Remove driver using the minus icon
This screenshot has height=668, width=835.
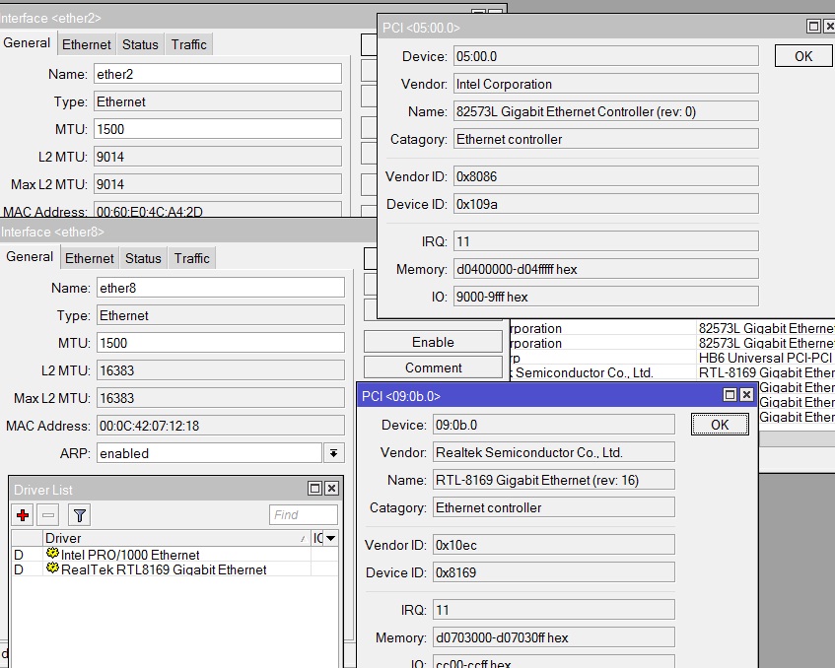point(48,515)
